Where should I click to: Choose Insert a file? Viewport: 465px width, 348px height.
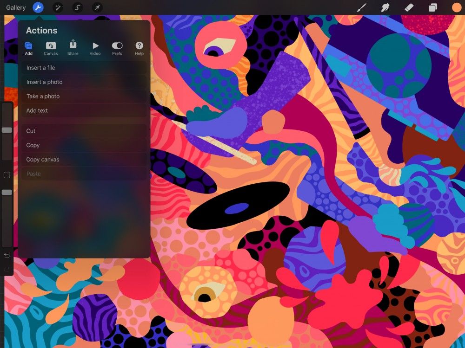84,67
